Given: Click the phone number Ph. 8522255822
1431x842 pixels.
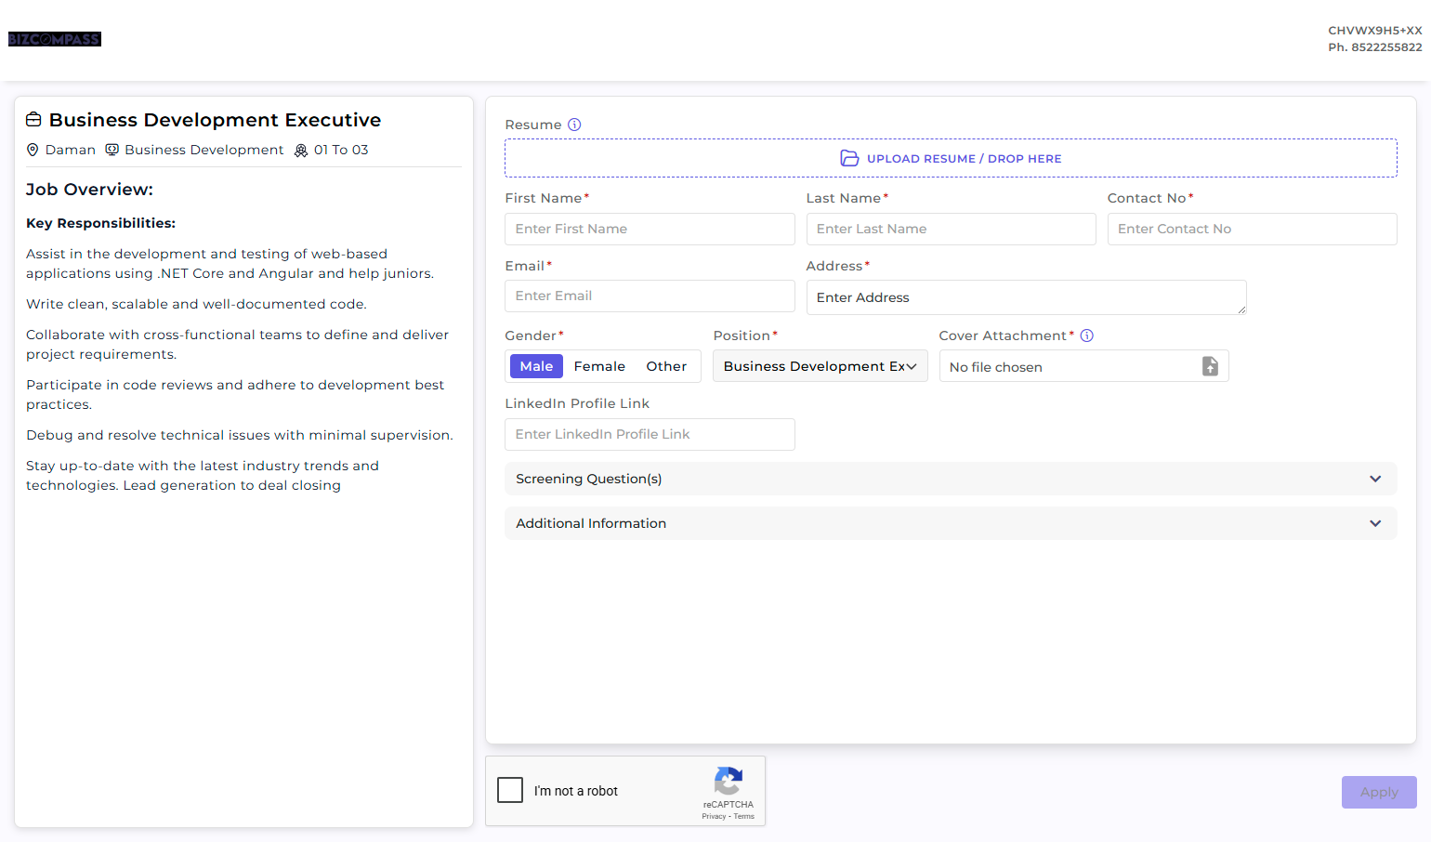Looking at the screenshot, I should point(1375,47).
